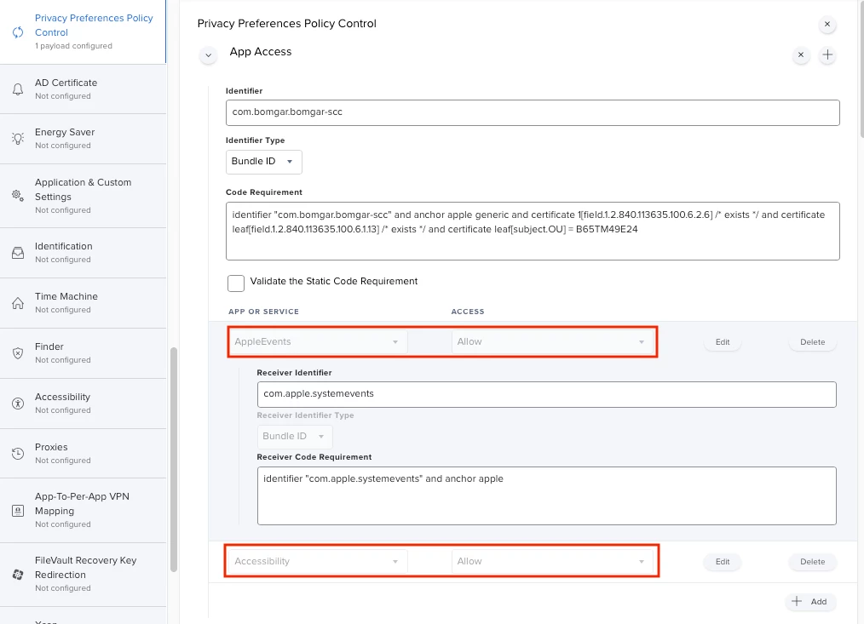This screenshot has width=864, height=624.
Task: Remove App Access entry with the x icon
Action: (801, 55)
